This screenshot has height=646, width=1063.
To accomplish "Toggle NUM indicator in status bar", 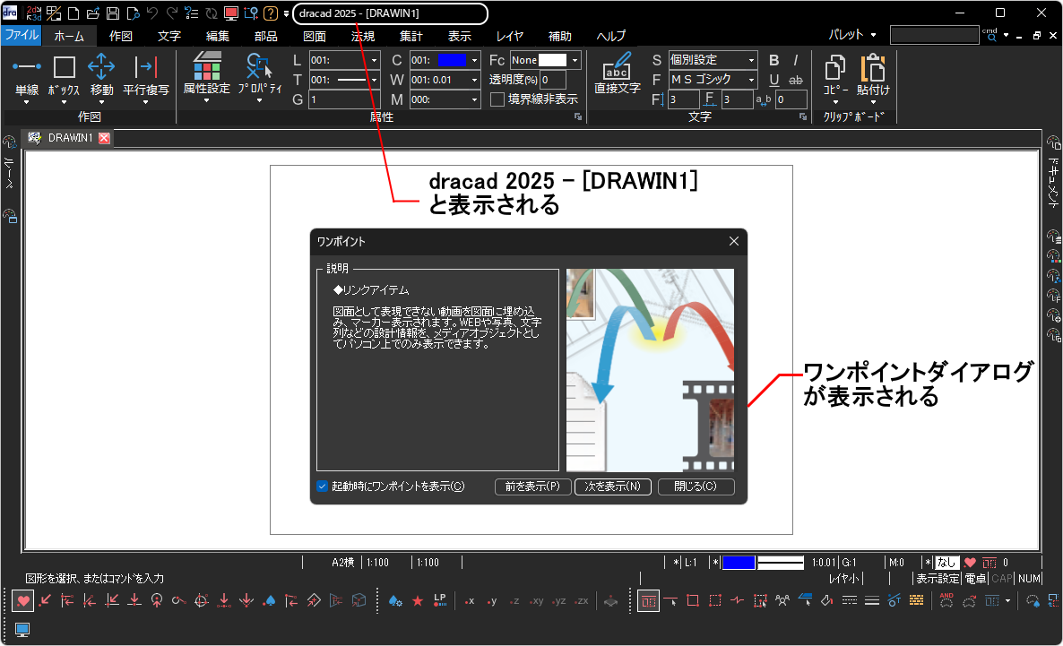I will coord(1028,578).
